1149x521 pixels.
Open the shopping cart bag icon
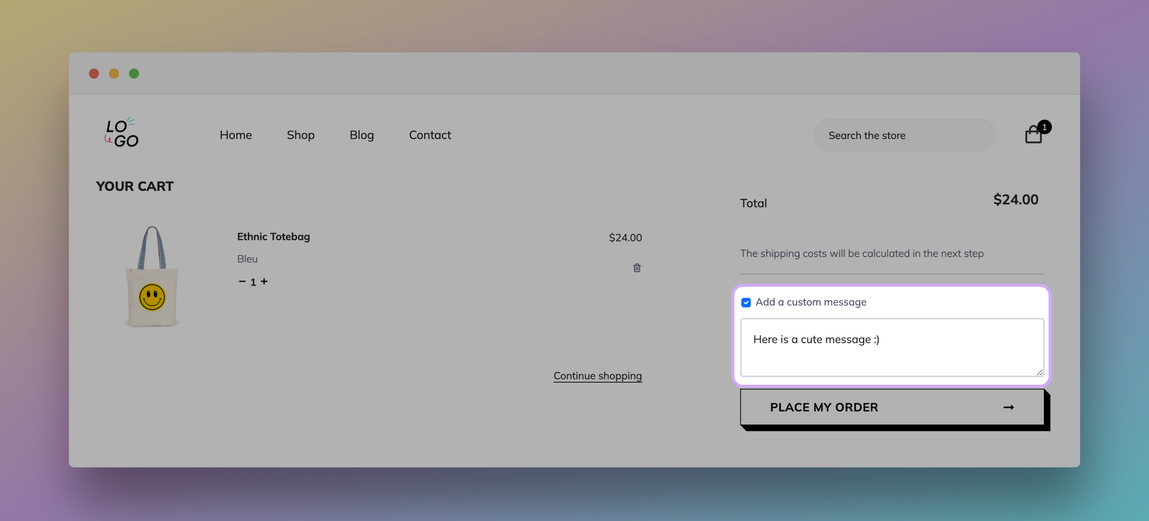[x=1033, y=135]
